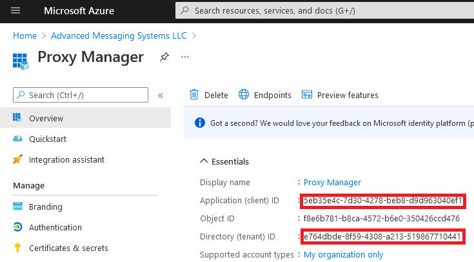The image size is (474, 262).
Task: Click the Display name label
Action: pyautogui.click(x=225, y=183)
